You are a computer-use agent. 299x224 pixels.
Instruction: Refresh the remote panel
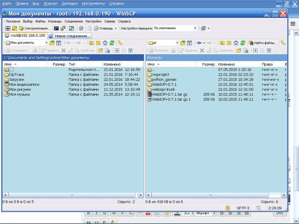[x=243, y=43]
